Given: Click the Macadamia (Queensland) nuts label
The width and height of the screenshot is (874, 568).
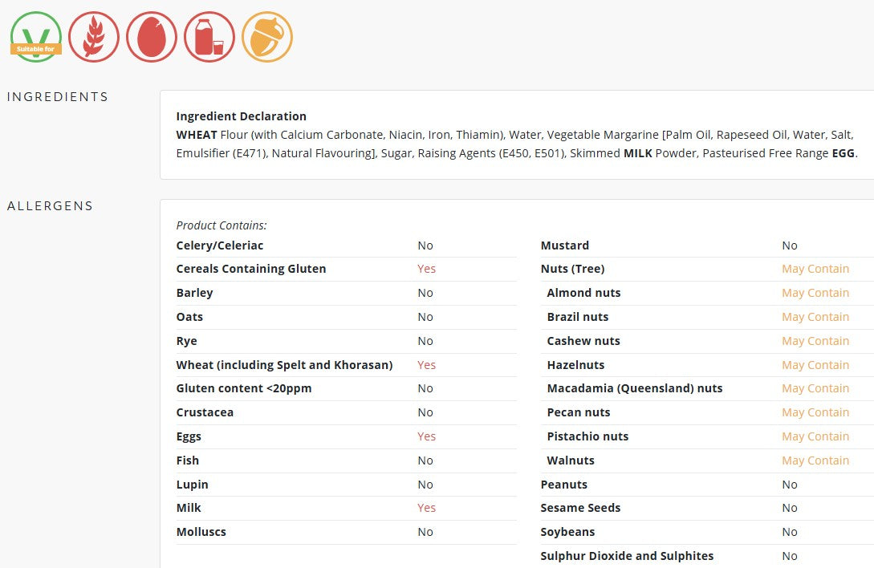Looking at the screenshot, I should [634, 388].
